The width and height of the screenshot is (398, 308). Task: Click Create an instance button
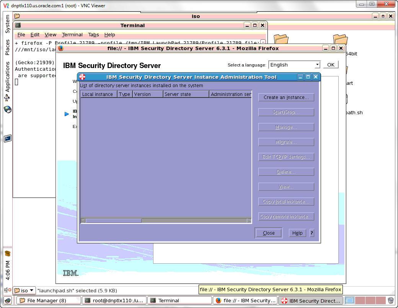286,97
